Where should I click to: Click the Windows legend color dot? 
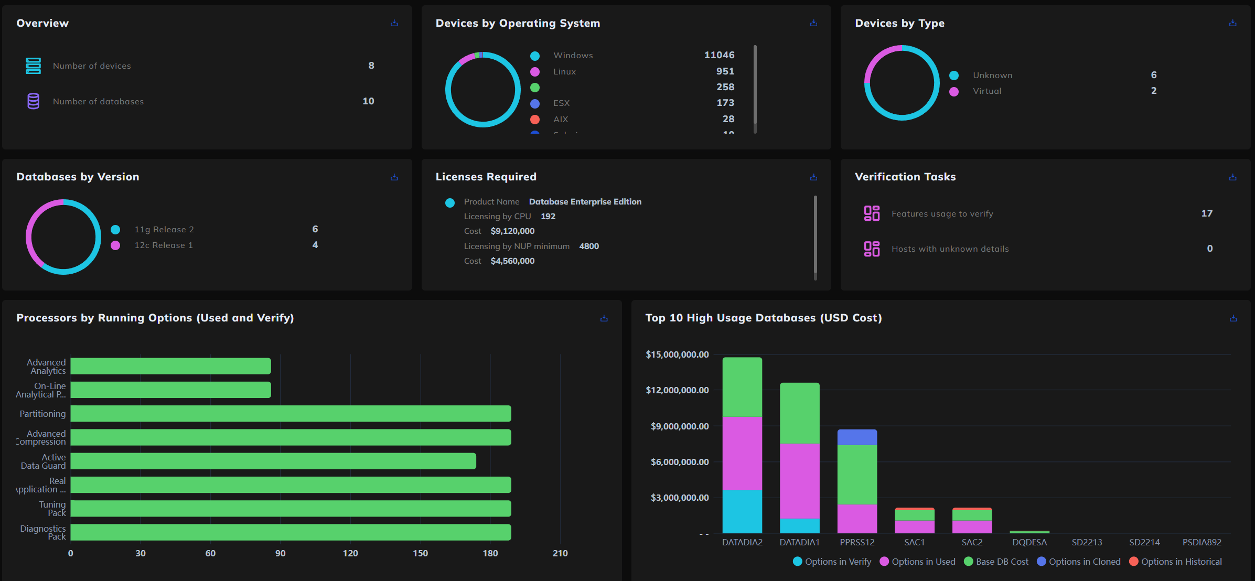pyautogui.click(x=534, y=56)
